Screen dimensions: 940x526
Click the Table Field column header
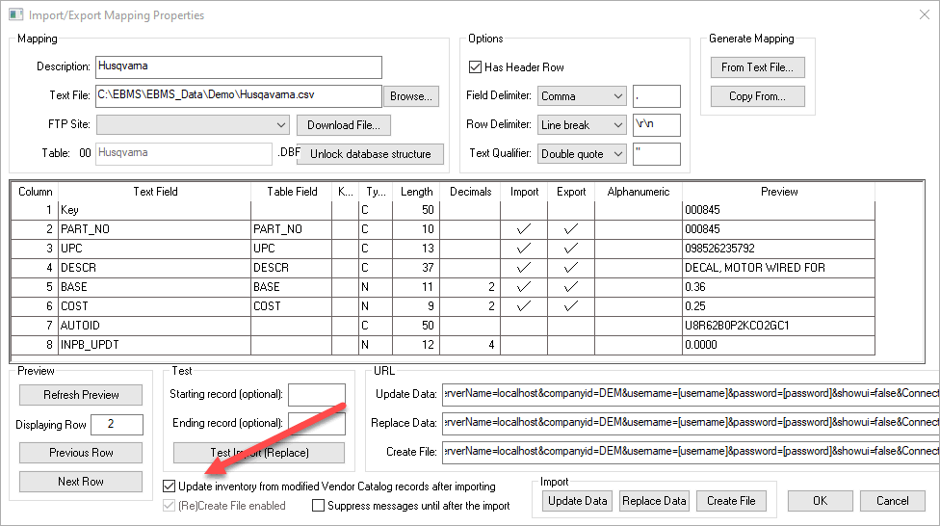[x=292, y=192]
